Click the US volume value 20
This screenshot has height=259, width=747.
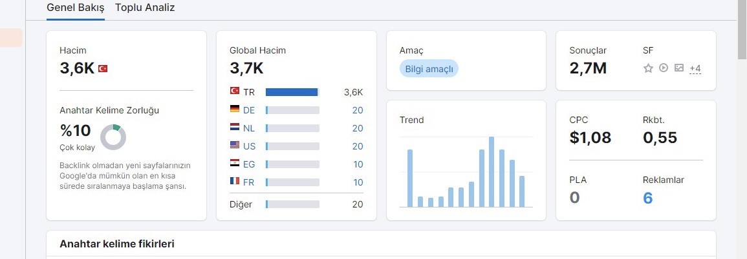pos(358,146)
